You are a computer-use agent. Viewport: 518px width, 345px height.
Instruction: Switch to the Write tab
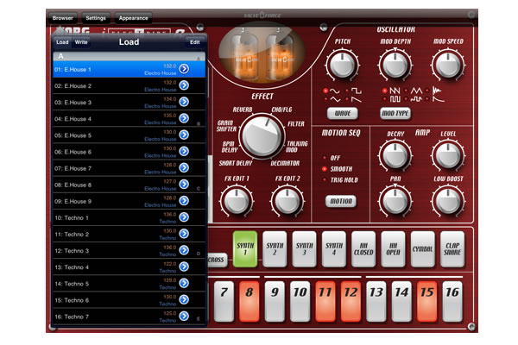81,42
